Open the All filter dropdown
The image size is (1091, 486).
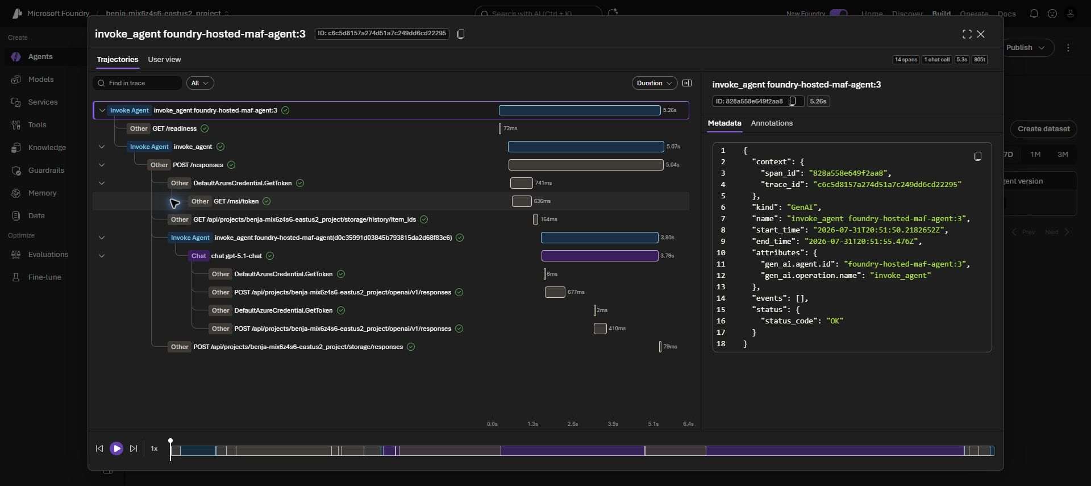pos(200,83)
